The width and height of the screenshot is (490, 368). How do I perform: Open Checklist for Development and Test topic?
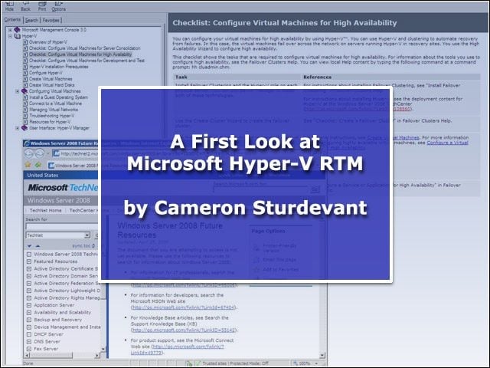pos(87,61)
